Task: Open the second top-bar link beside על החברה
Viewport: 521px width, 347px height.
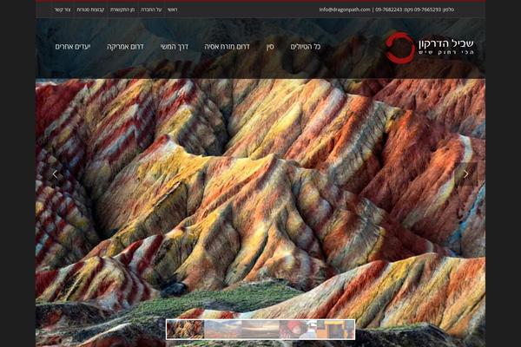Action: 122,10
